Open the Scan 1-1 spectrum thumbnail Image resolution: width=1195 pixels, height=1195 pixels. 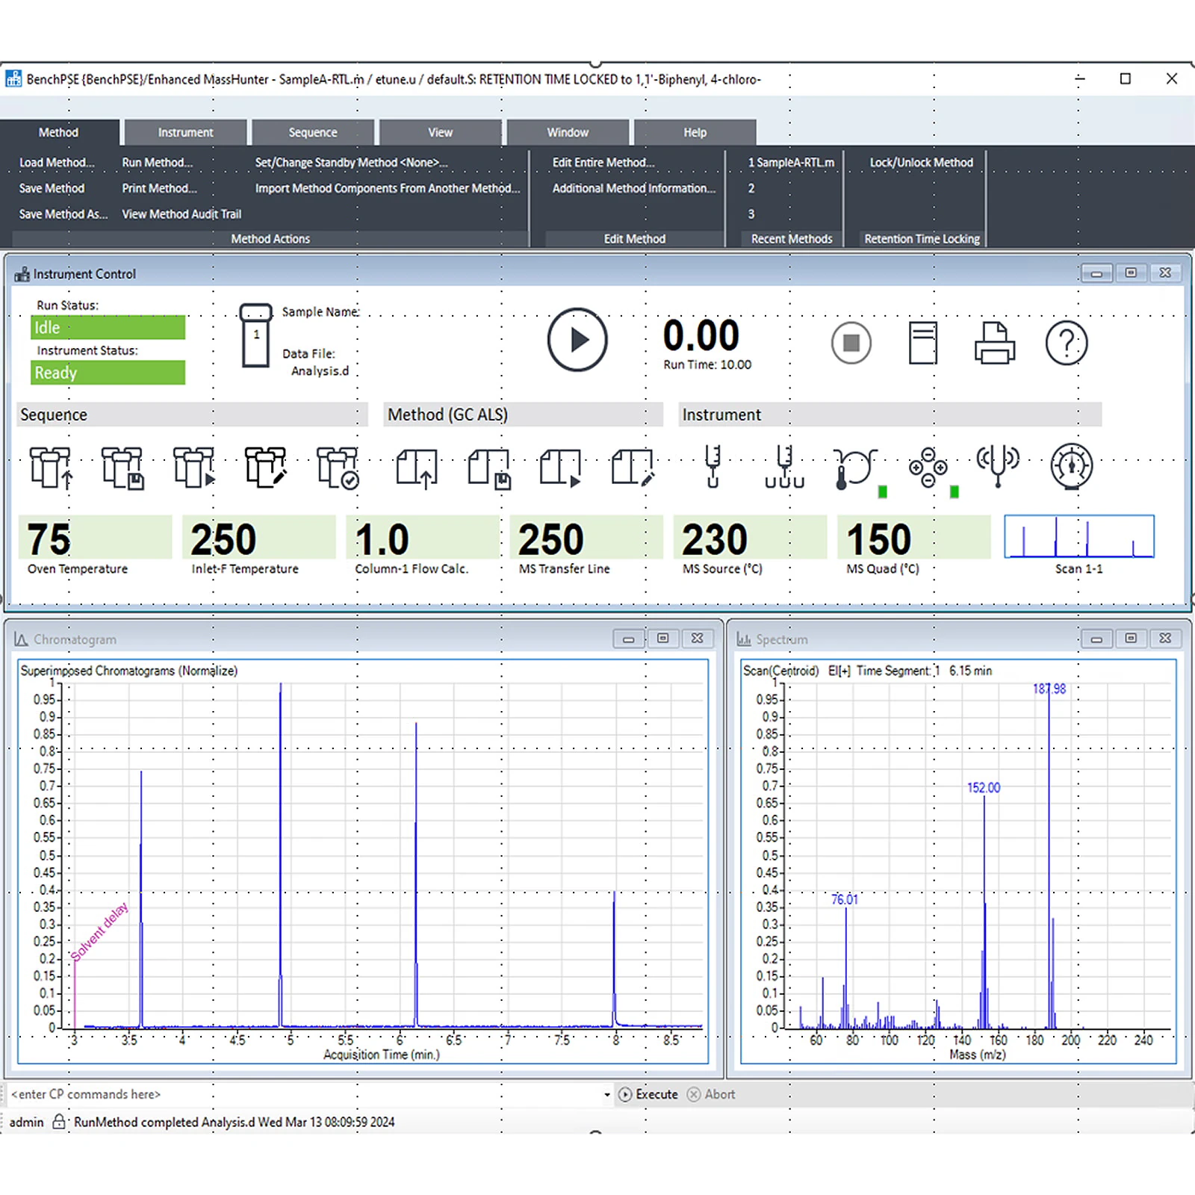[x=1078, y=537]
